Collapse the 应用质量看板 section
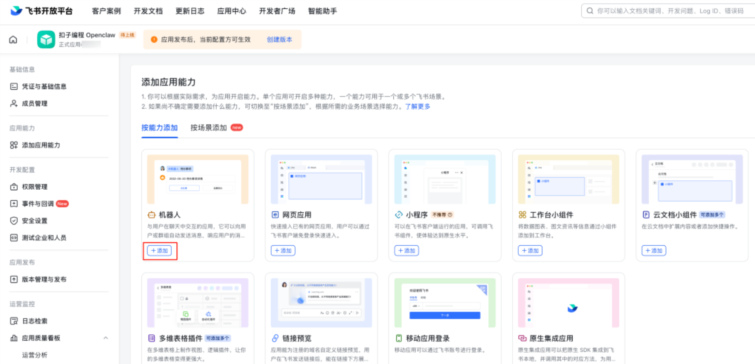755x364 pixels. tap(105, 338)
